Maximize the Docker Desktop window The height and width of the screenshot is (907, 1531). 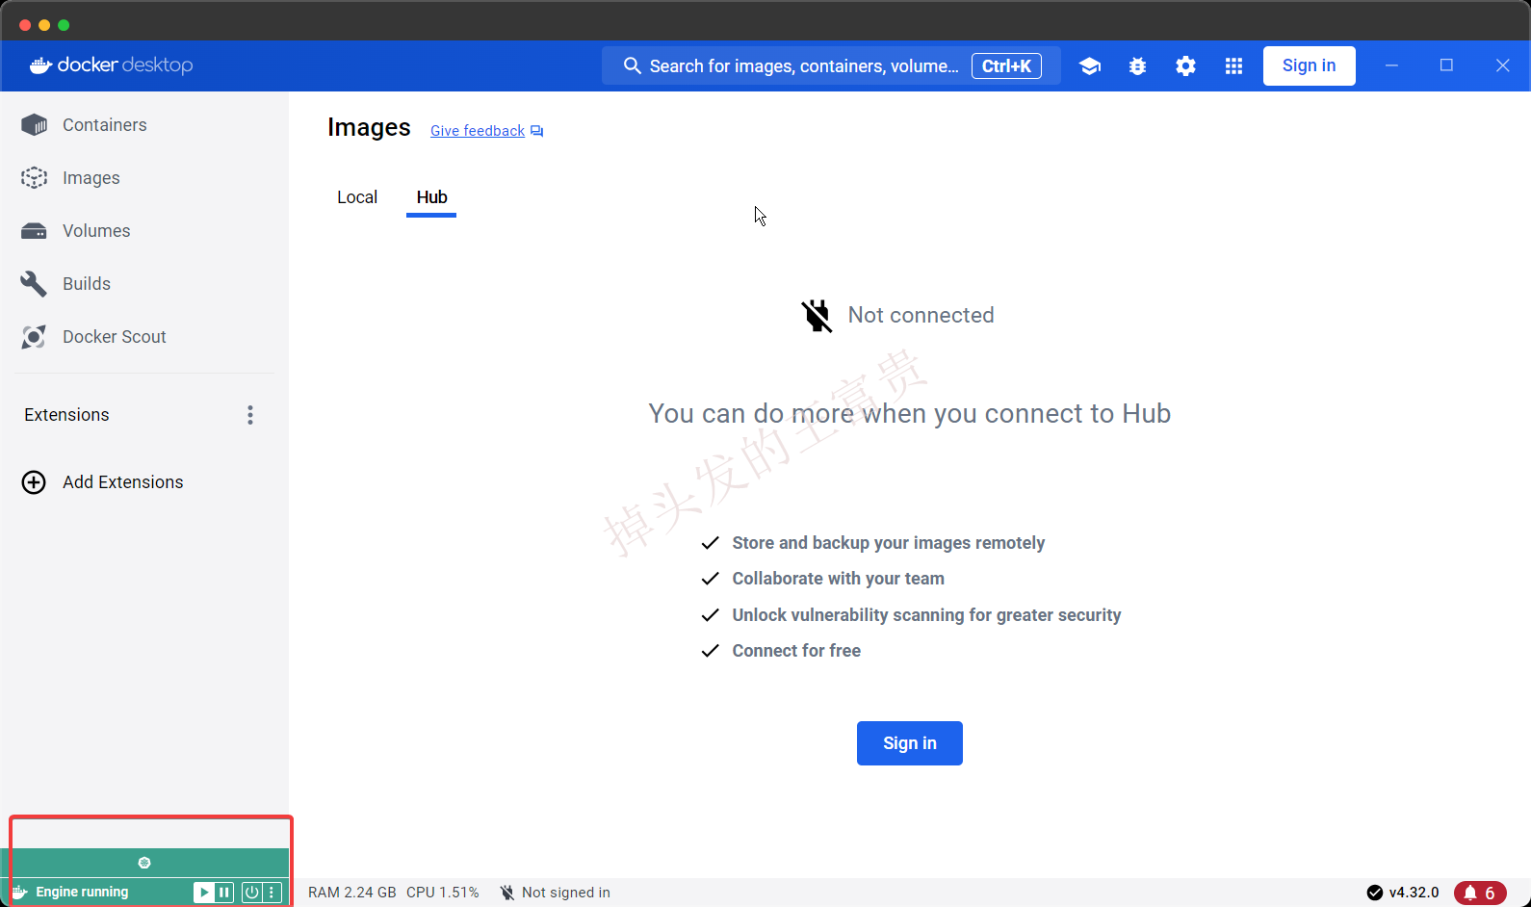pyautogui.click(x=1446, y=65)
